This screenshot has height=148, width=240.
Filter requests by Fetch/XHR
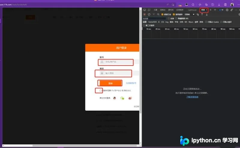click(152, 22)
